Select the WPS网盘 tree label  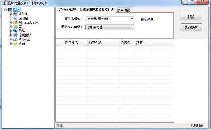pyautogui.click(x=24, y=39)
